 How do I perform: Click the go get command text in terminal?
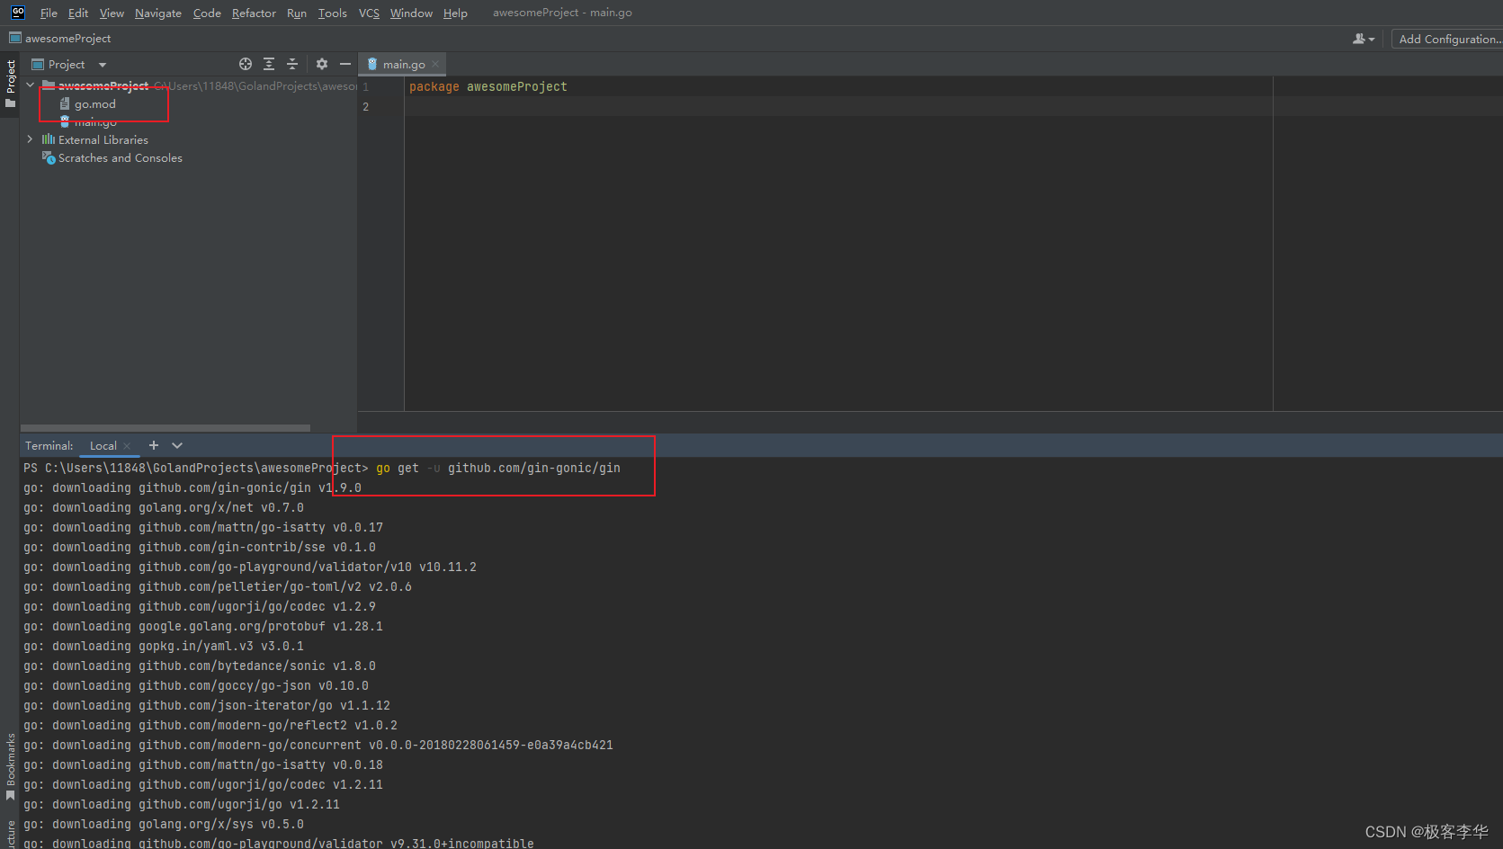click(x=498, y=469)
